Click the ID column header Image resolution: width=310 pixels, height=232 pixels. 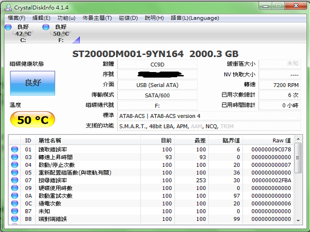[28, 141]
